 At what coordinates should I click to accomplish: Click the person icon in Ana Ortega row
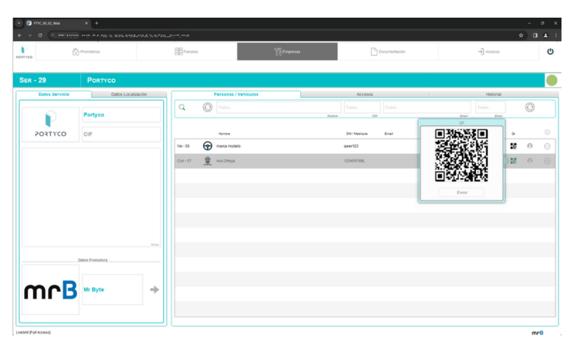530,161
